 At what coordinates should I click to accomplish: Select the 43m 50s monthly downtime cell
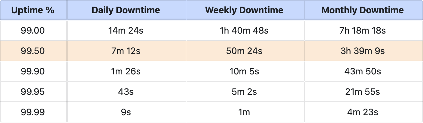(363, 71)
